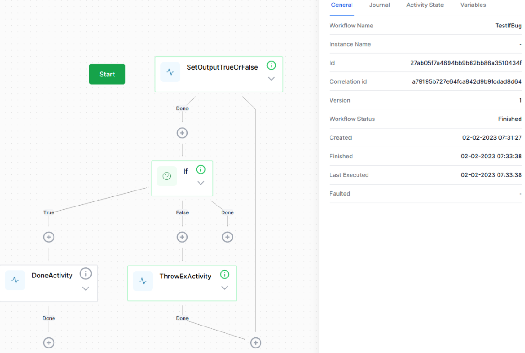Click the SetOutputTrueOrFalse activity pulse icon

(x=170, y=72)
